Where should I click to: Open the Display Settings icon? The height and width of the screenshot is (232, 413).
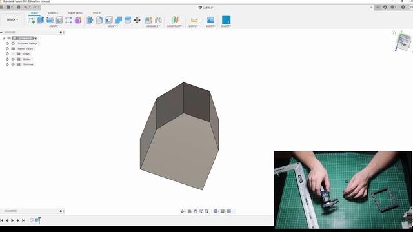216,211
